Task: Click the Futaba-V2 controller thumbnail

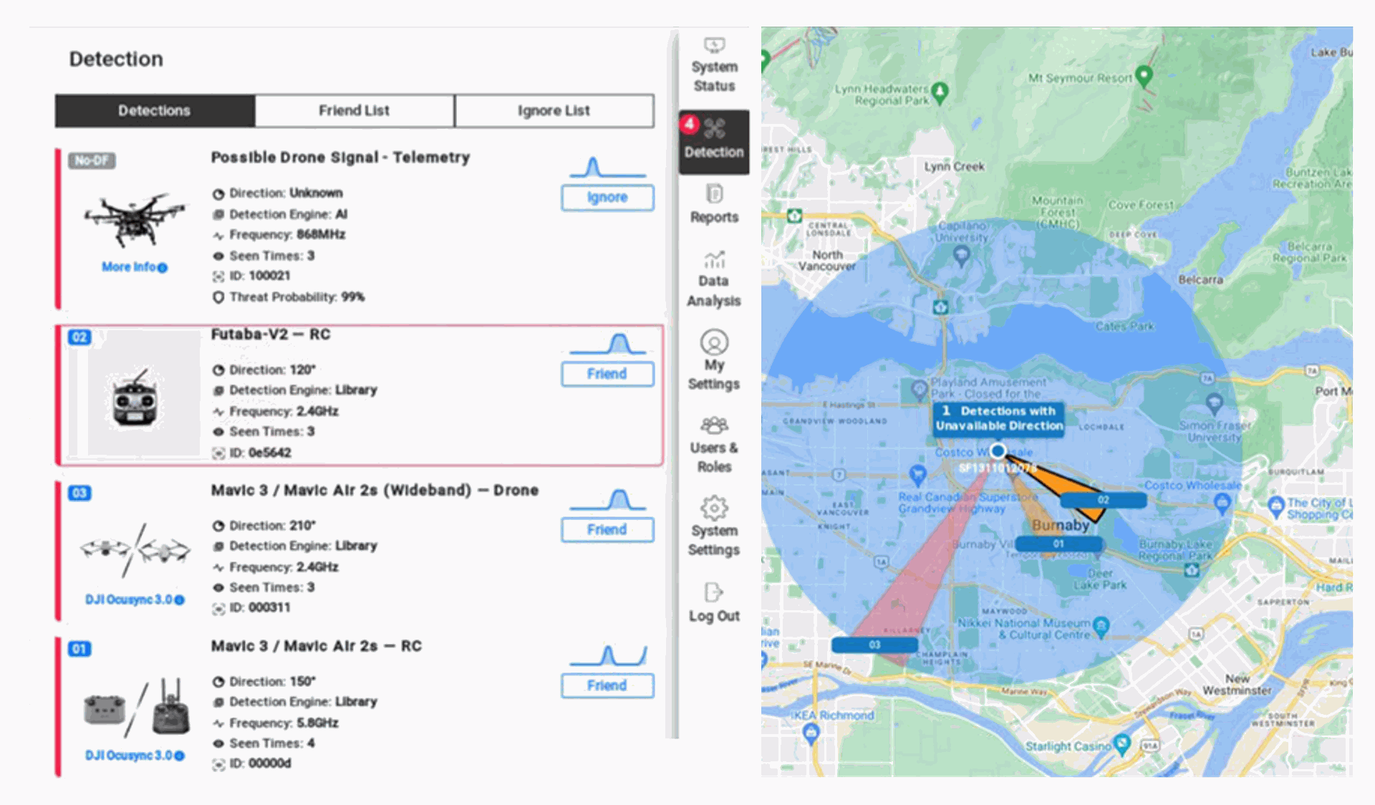Action: 135,399
